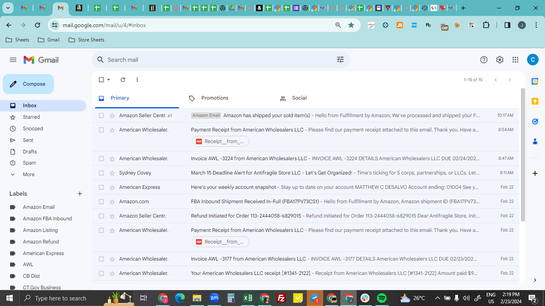Viewport: 545px width, 306px height.
Task: Get add-ons with the plus icon
Action: click(535, 173)
